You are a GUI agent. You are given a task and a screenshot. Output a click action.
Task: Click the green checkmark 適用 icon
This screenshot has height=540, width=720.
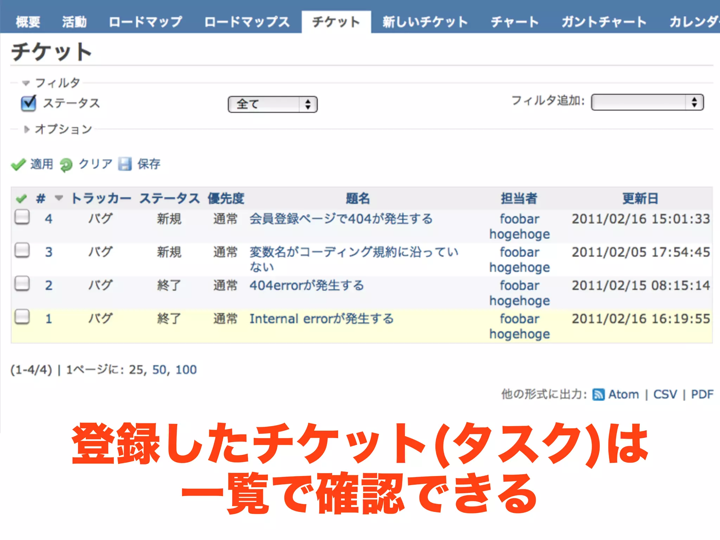coord(18,164)
